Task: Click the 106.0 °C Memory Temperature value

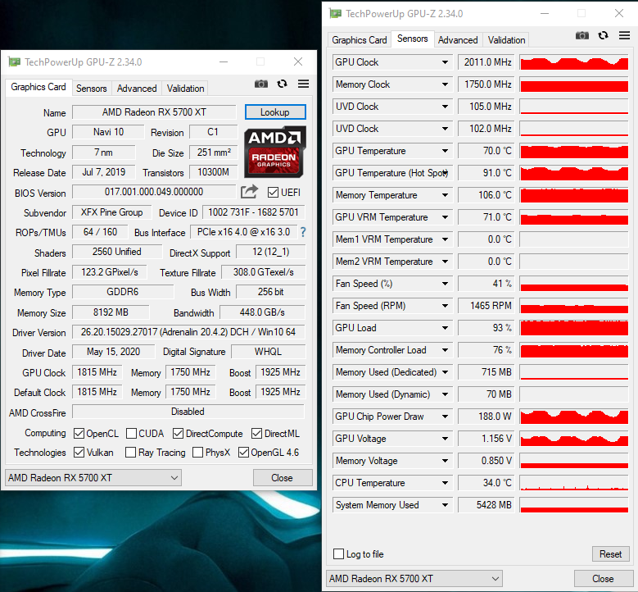Action: (486, 195)
